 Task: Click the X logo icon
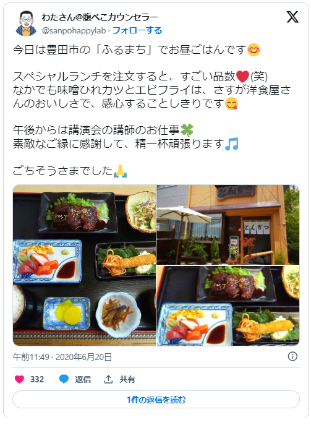pos(292,17)
